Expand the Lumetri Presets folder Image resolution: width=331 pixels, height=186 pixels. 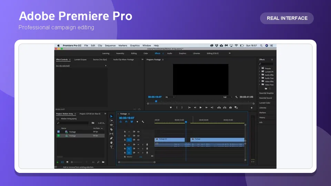tap(259, 72)
